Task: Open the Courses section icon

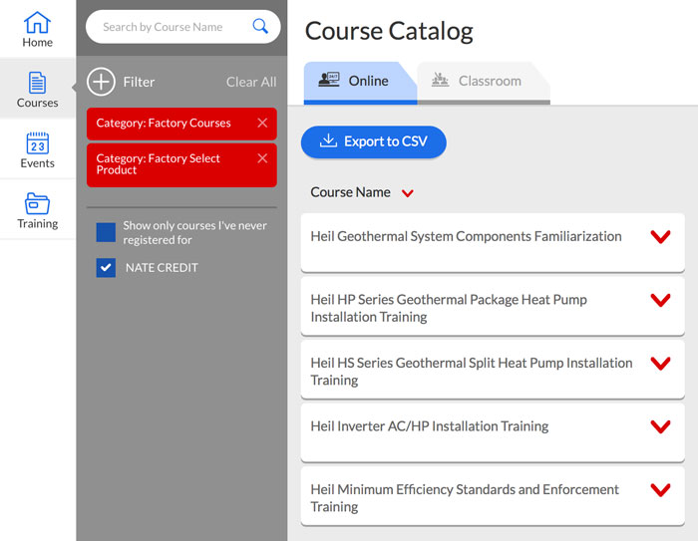Action: [x=38, y=83]
